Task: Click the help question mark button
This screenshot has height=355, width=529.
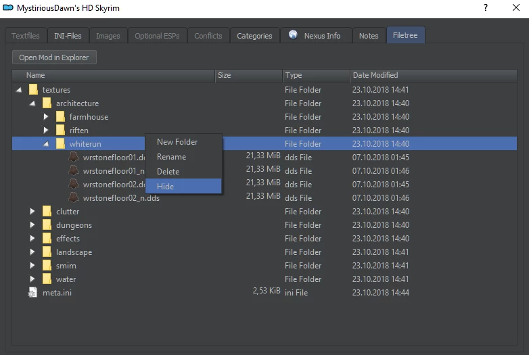Action: tap(486, 7)
